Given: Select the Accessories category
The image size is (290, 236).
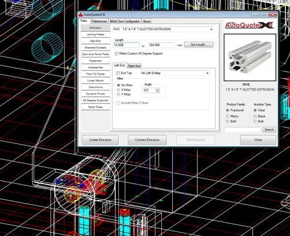Looking at the screenshot, I should click(96, 67).
